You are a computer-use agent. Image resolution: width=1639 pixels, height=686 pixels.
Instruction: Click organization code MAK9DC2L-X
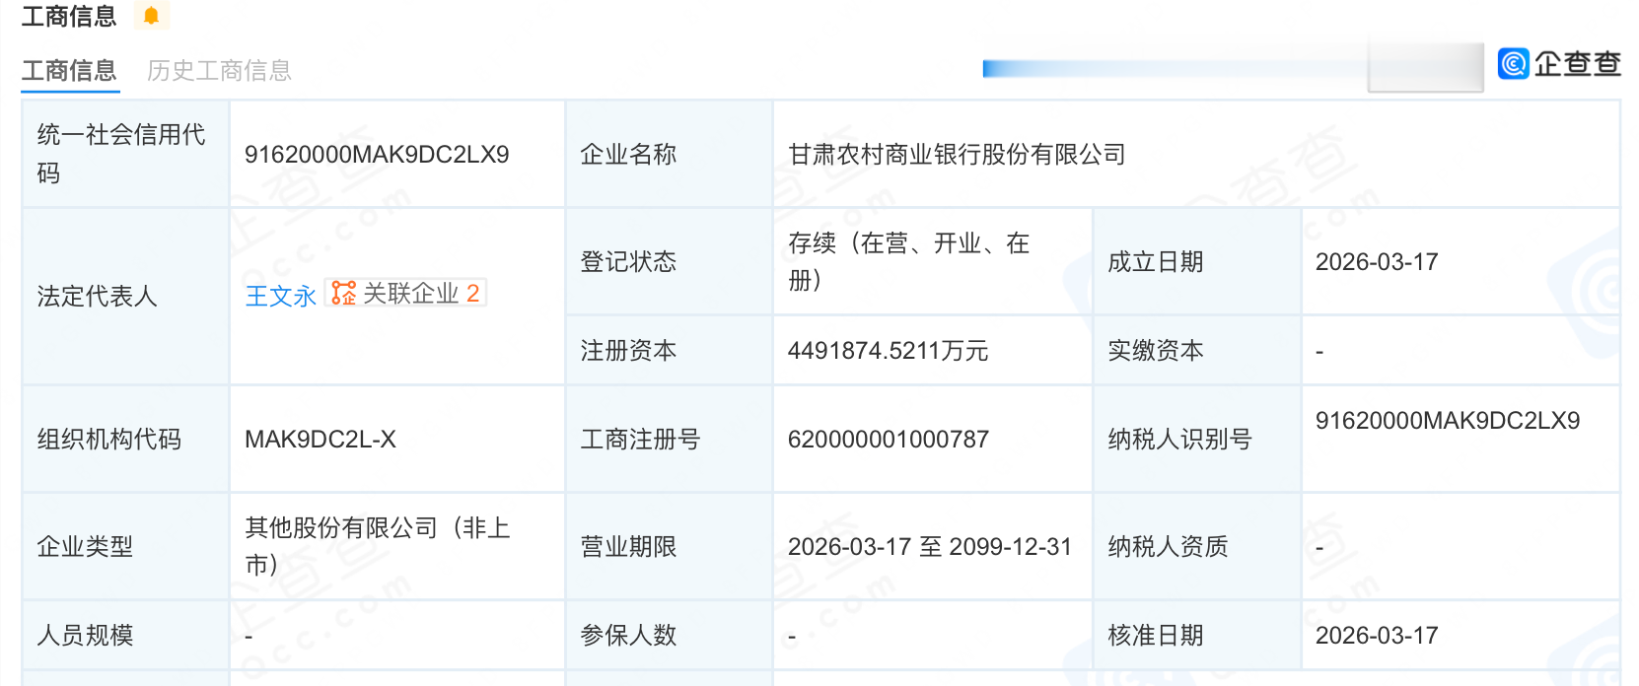tap(321, 440)
